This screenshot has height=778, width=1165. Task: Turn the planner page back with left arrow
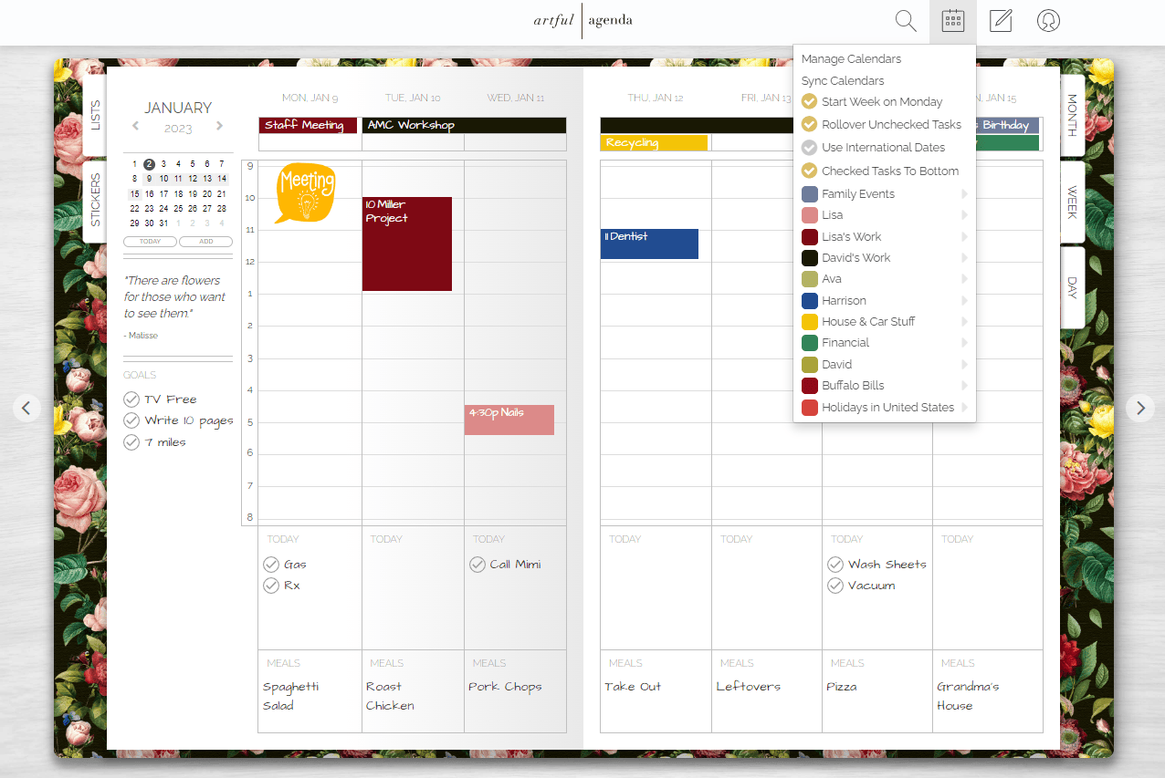(x=26, y=408)
